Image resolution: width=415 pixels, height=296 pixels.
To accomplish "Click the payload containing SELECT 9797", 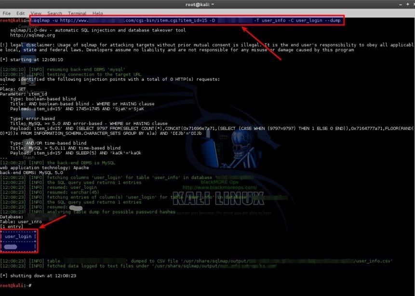I will click(207, 131).
